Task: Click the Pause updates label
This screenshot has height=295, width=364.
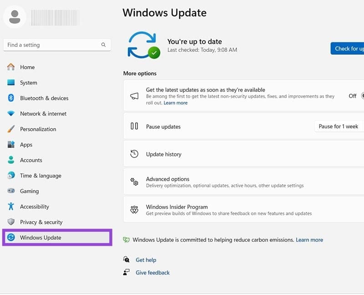Action: click(163, 127)
